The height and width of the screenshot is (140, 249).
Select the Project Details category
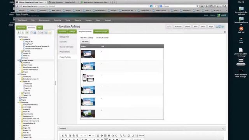(65, 52)
